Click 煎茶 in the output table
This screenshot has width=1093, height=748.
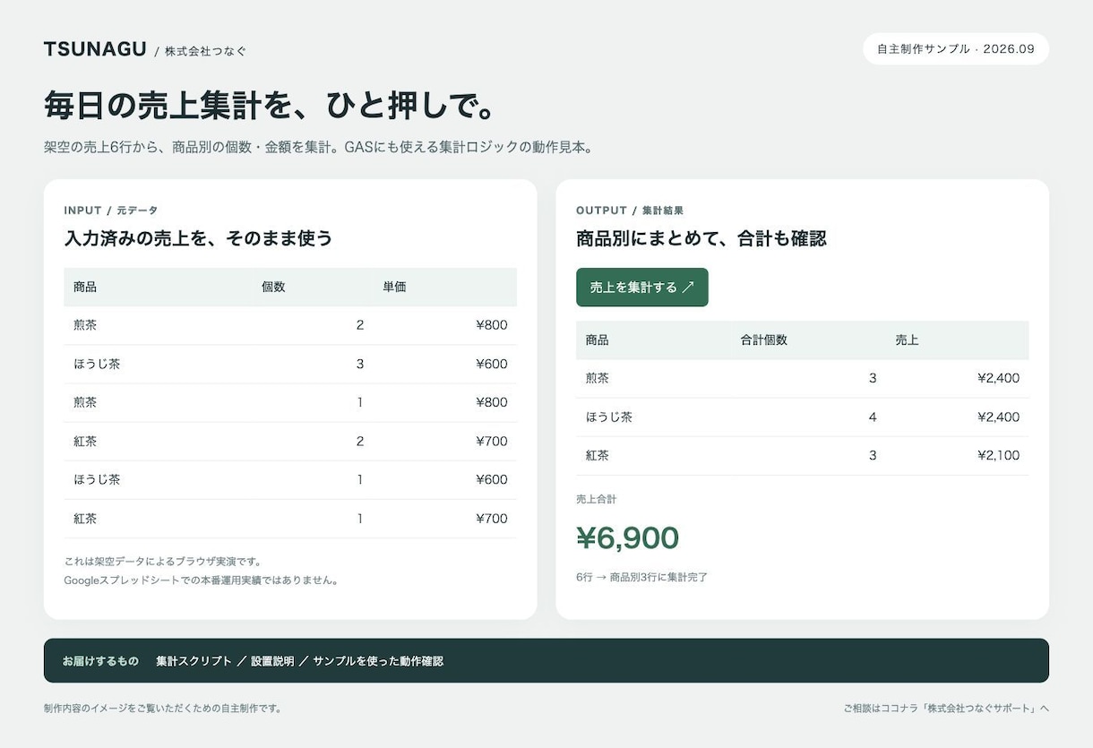(598, 378)
